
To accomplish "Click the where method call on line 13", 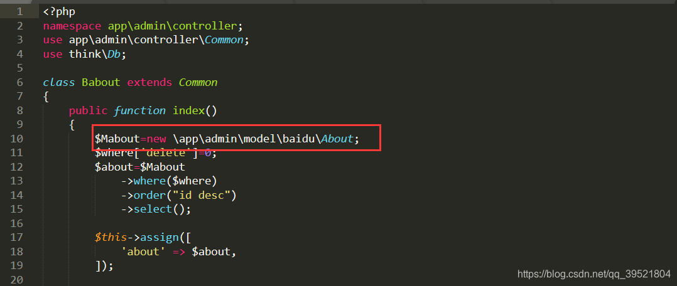I will [150, 181].
